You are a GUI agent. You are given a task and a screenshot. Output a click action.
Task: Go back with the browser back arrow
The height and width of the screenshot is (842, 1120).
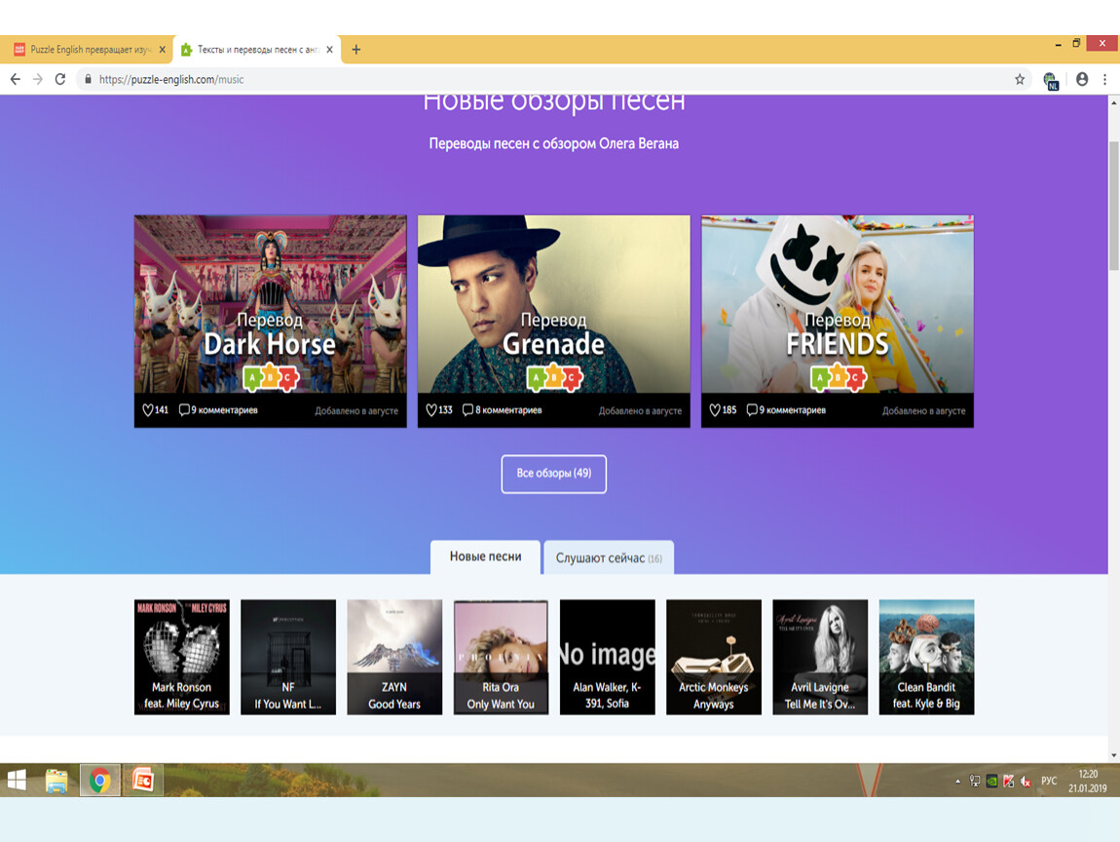point(16,80)
